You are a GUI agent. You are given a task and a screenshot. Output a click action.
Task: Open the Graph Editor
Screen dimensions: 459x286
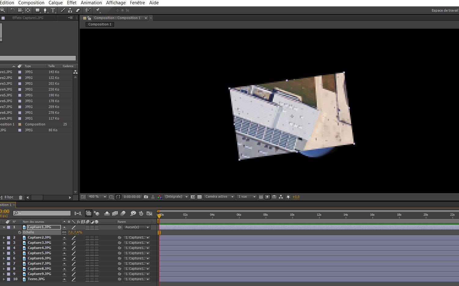coord(149,213)
